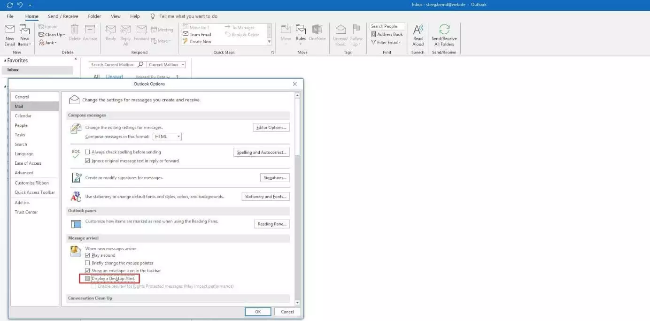Select Advanced in the options sidebar
650x321 pixels.
[24, 173]
